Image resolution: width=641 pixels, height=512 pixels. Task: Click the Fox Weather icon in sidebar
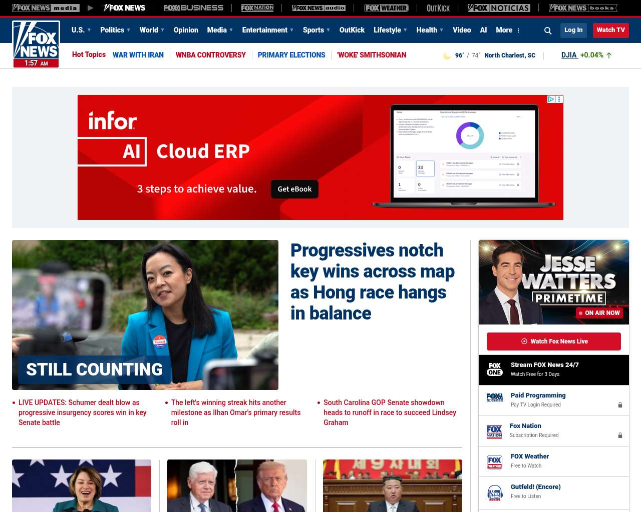click(495, 462)
